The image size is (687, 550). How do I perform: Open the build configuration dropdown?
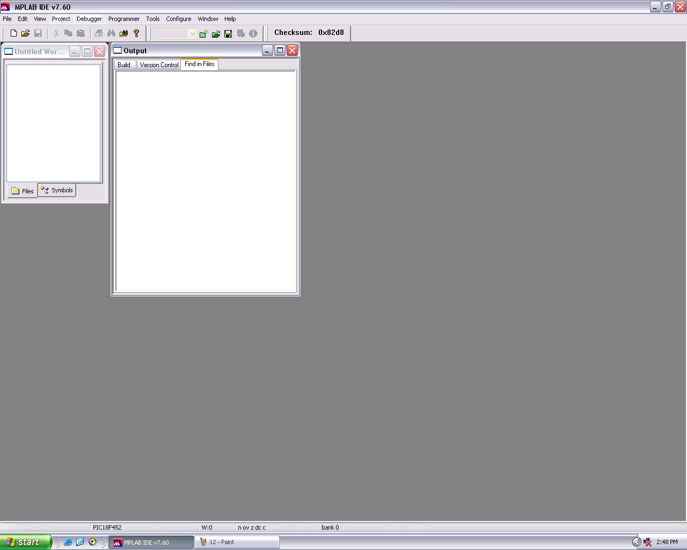[193, 34]
